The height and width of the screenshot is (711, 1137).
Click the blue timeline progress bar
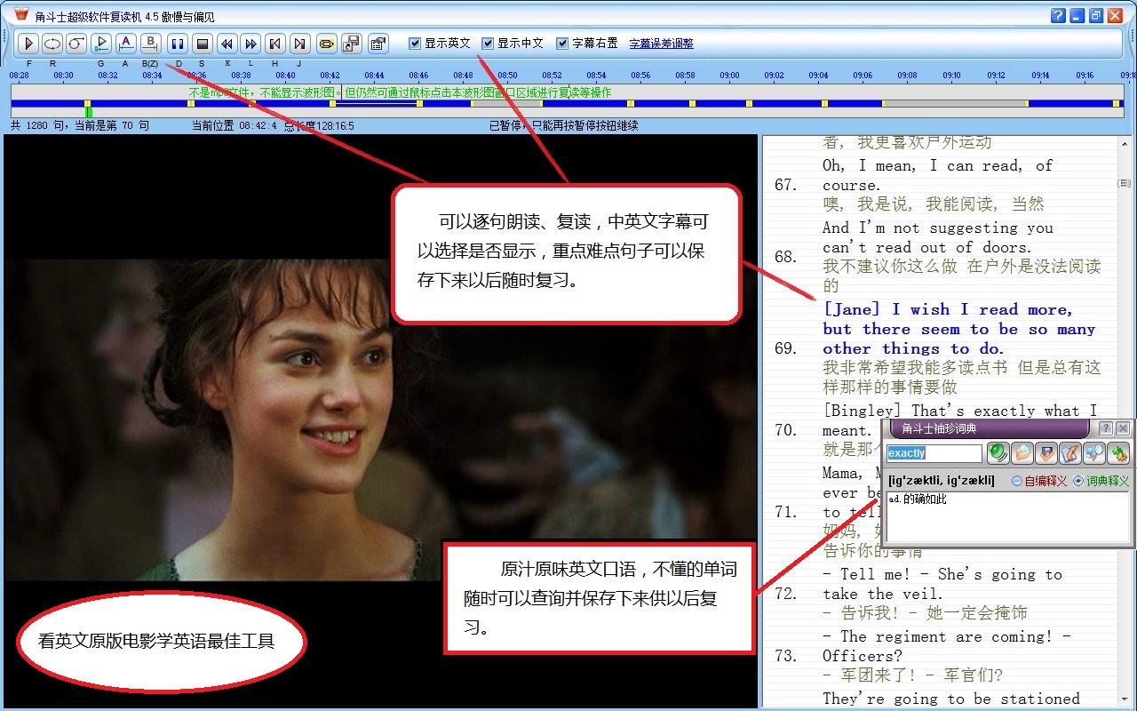point(568,104)
